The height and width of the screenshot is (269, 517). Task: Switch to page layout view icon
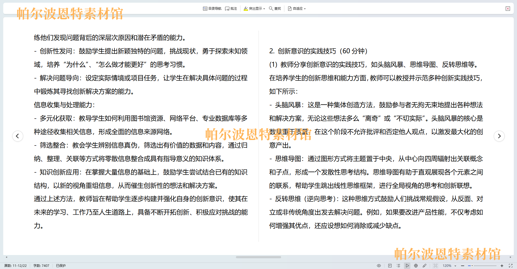coord(390,266)
